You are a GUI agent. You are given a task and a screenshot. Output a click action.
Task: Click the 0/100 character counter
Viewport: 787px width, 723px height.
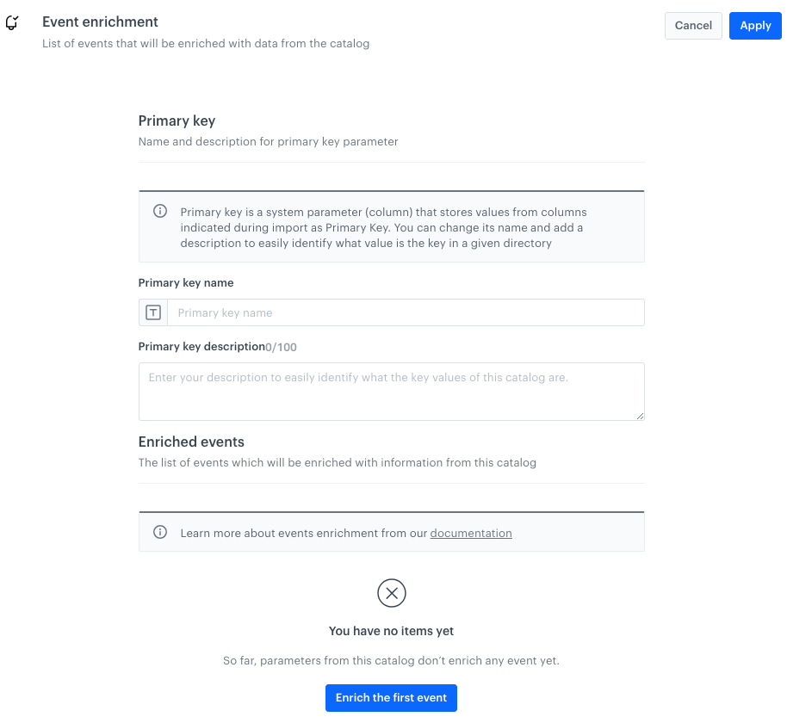click(282, 348)
